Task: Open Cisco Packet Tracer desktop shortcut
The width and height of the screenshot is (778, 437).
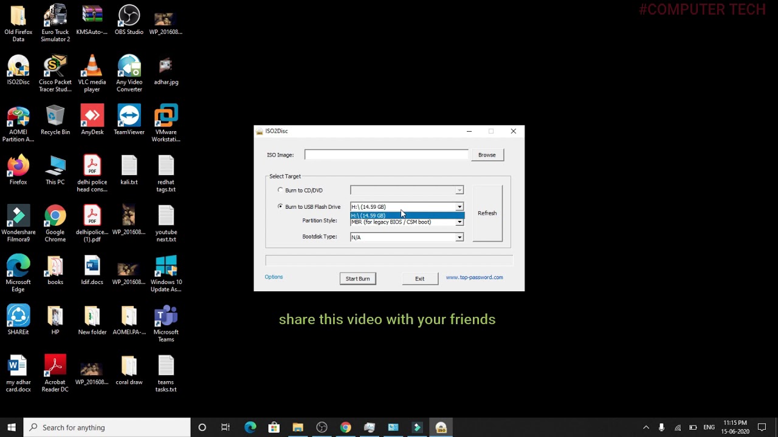Action: (x=55, y=73)
